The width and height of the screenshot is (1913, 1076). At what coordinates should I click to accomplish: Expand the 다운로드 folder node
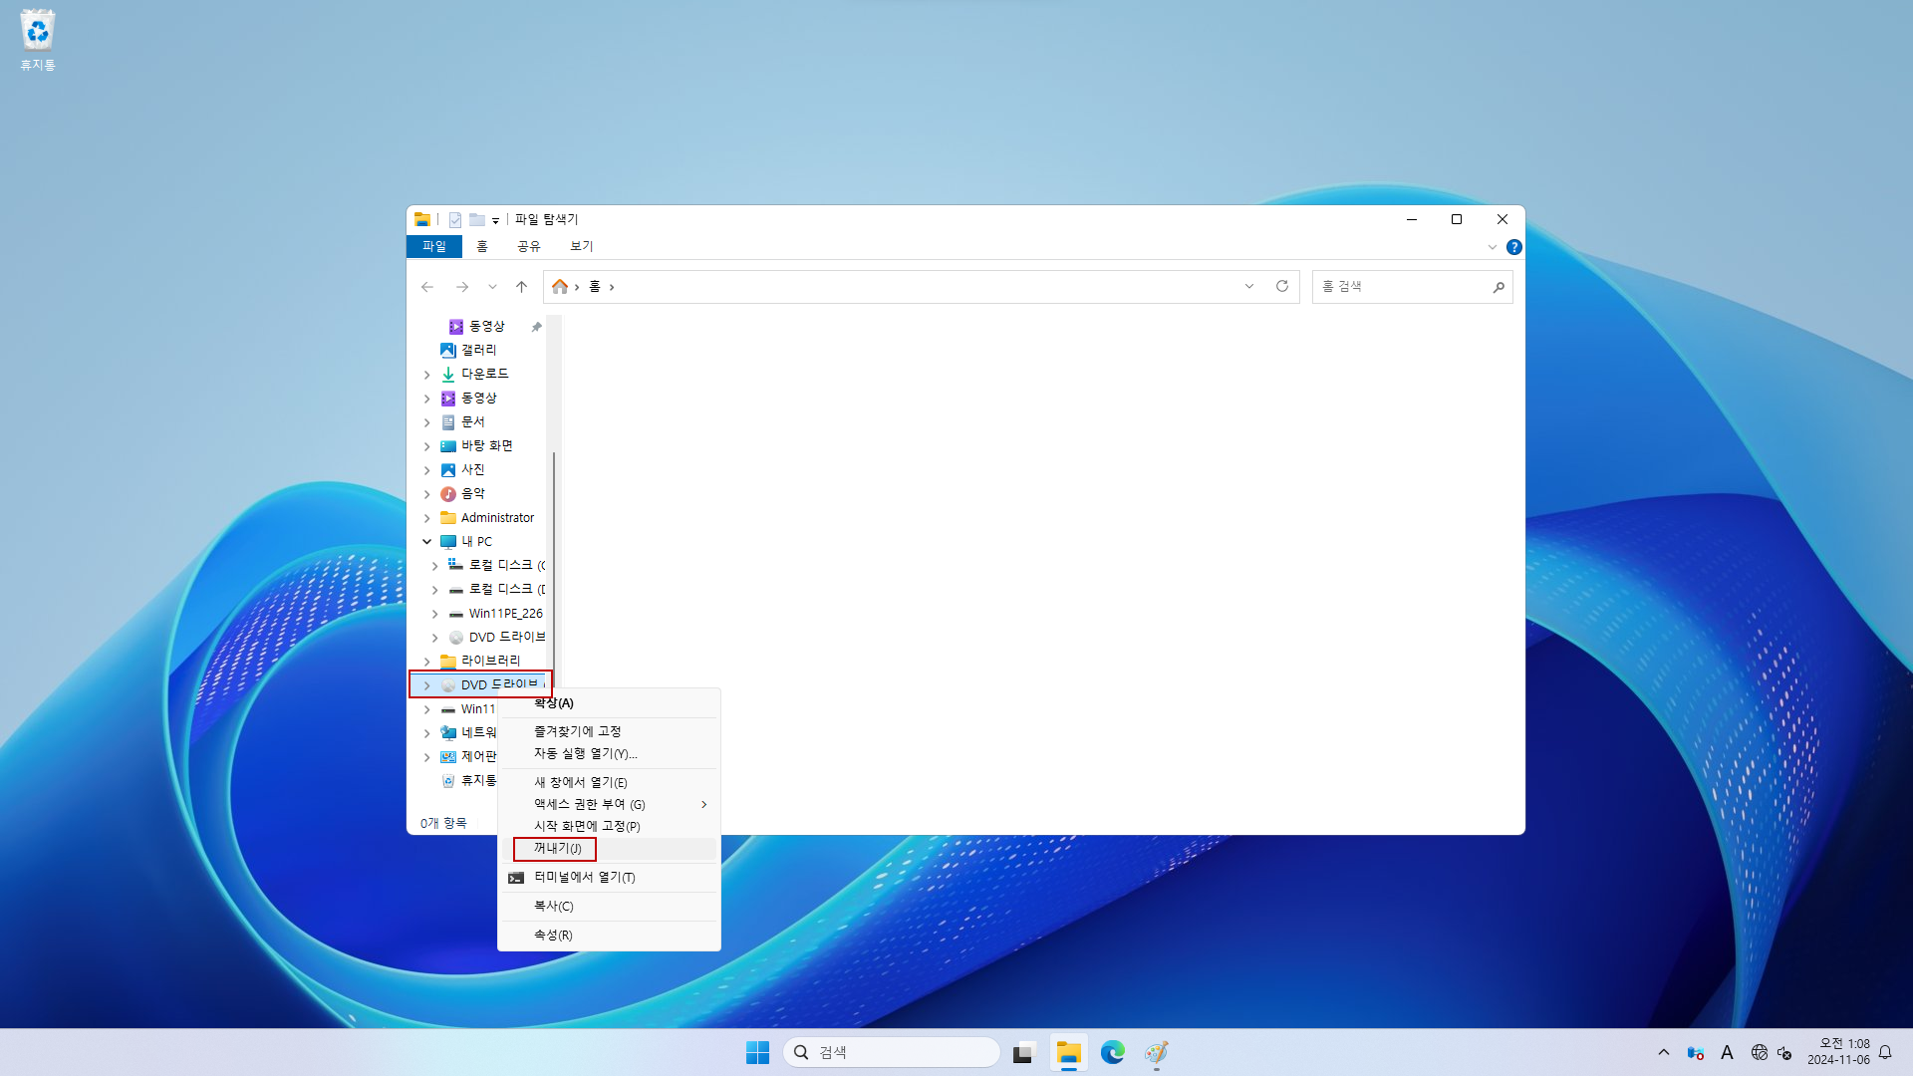coord(427,375)
